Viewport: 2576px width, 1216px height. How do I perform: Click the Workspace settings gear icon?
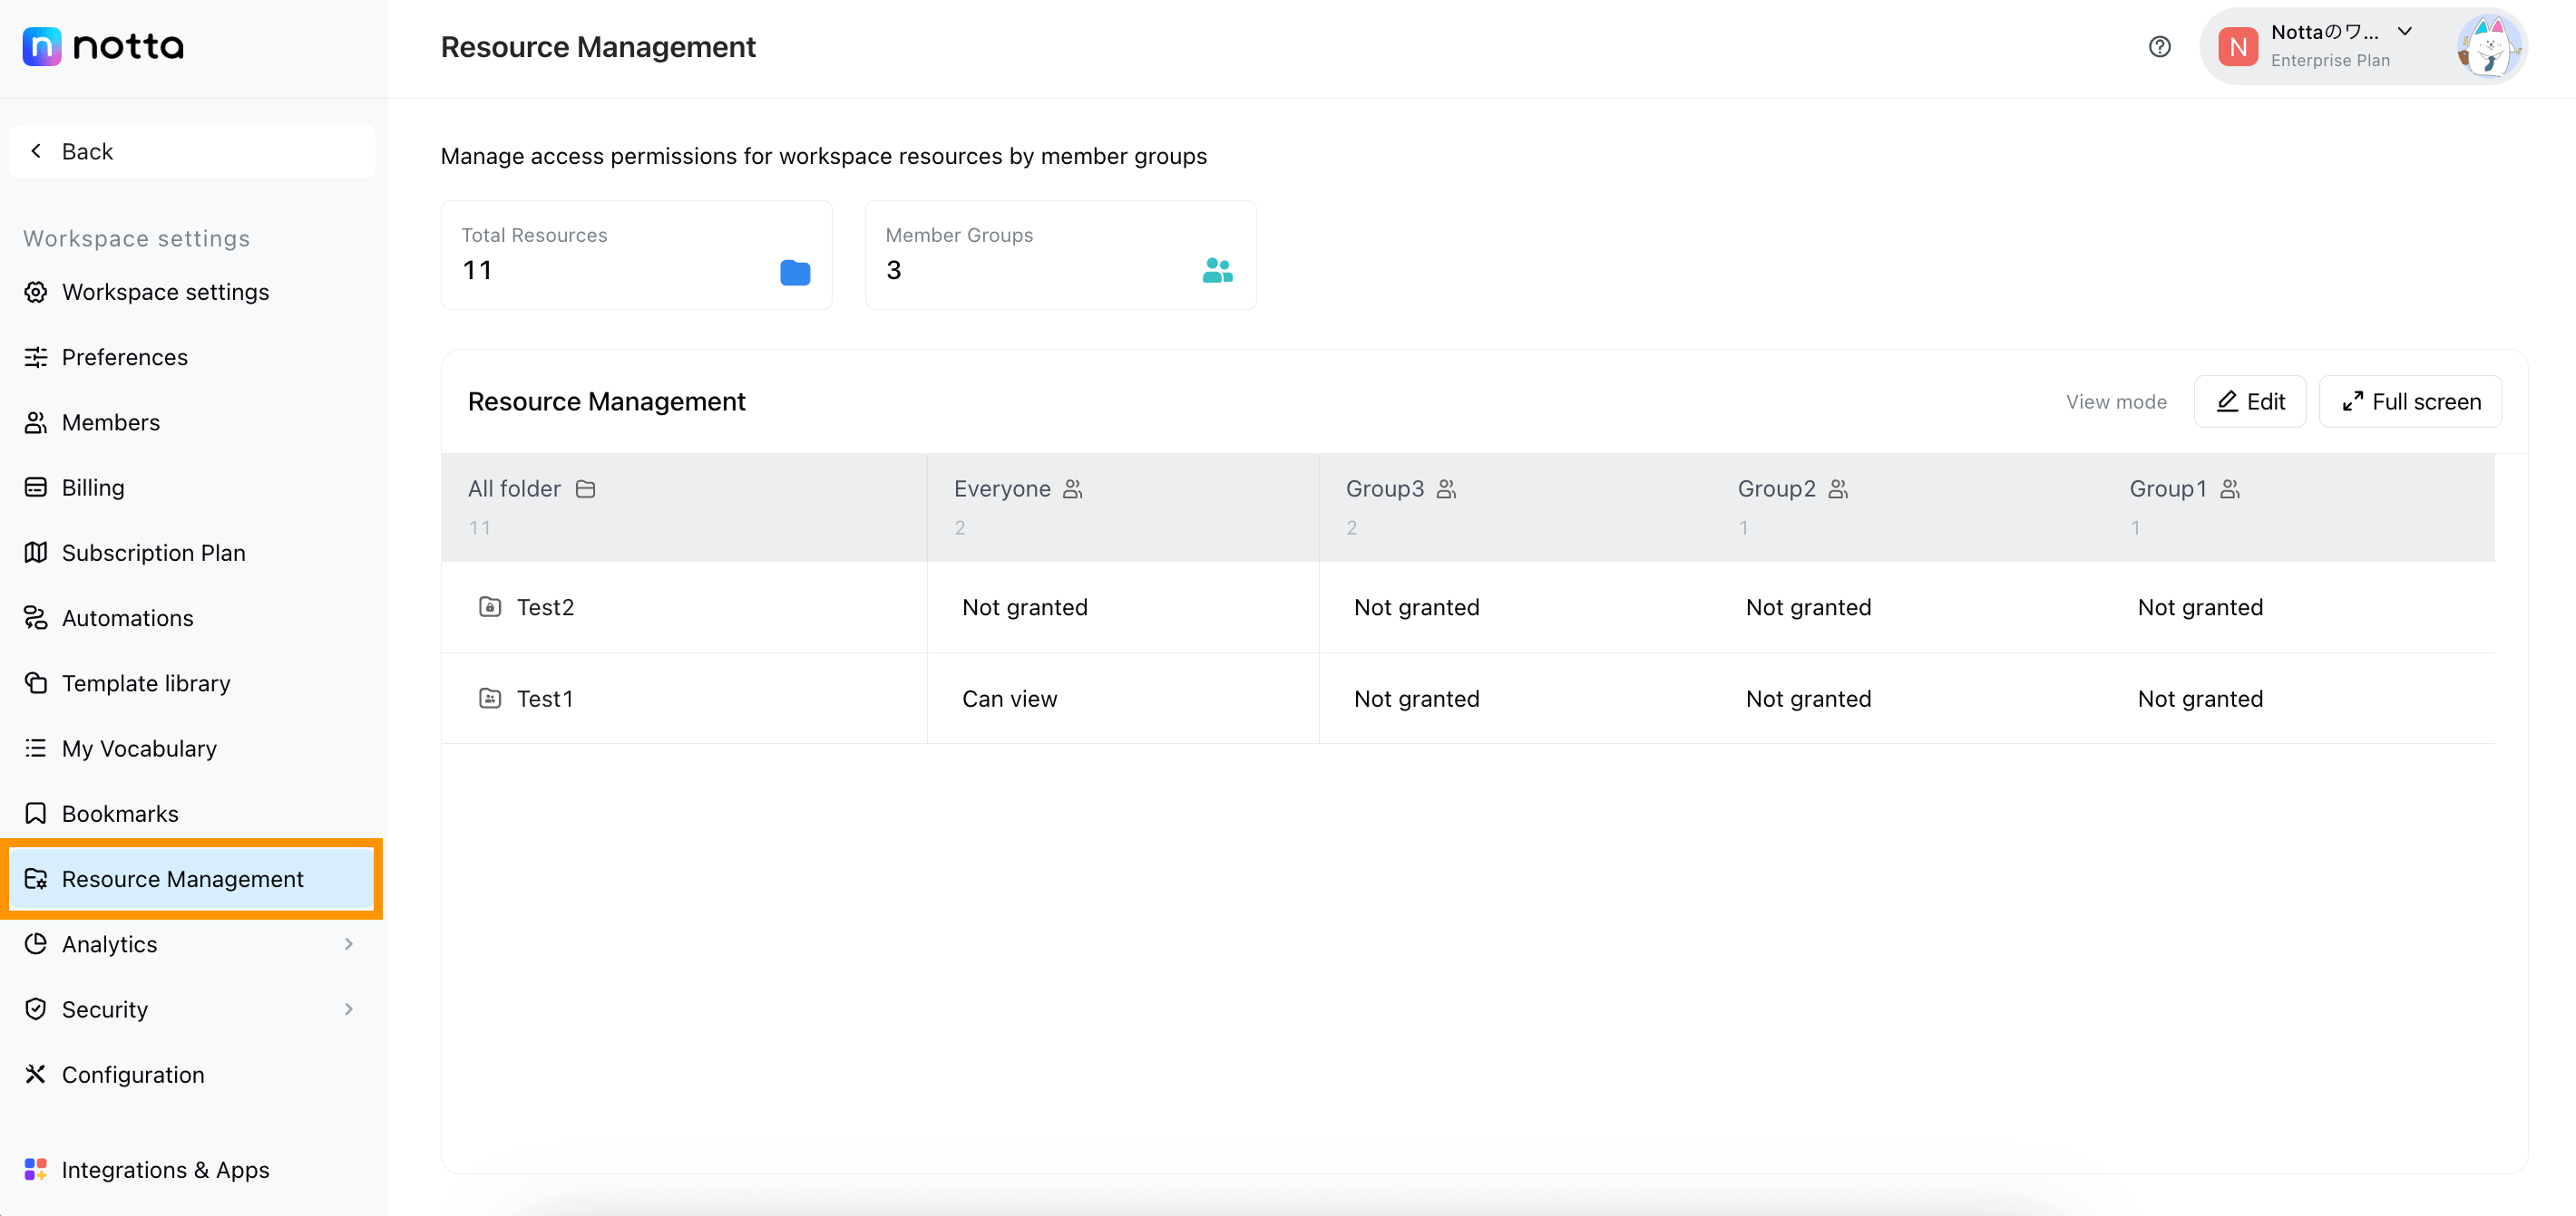pos(36,292)
